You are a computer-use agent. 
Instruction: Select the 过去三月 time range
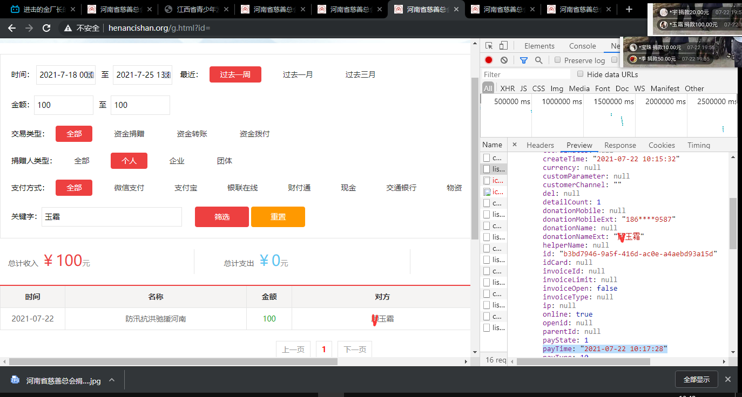click(x=361, y=74)
